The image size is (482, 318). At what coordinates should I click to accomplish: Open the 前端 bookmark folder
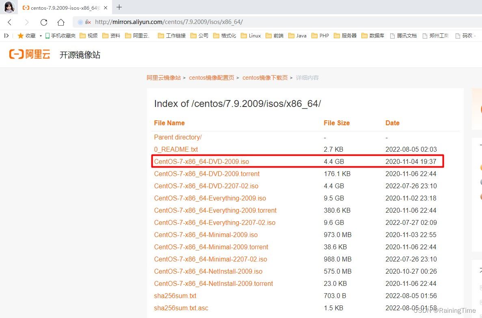[x=275, y=36]
